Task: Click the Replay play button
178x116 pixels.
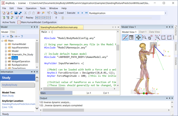Action: pos(45,18)
